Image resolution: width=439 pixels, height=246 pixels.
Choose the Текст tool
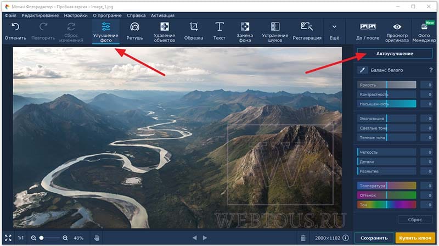(219, 31)
